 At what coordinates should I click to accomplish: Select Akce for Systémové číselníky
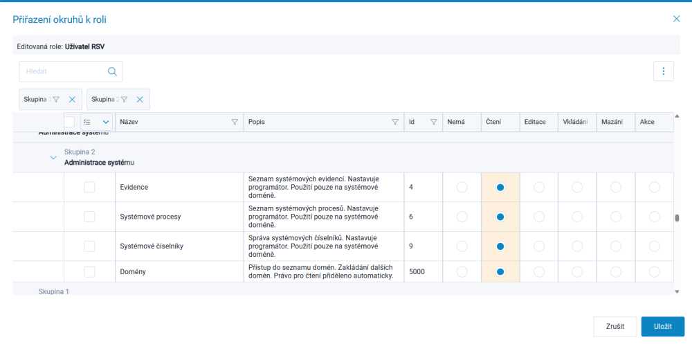click(655, 246)
